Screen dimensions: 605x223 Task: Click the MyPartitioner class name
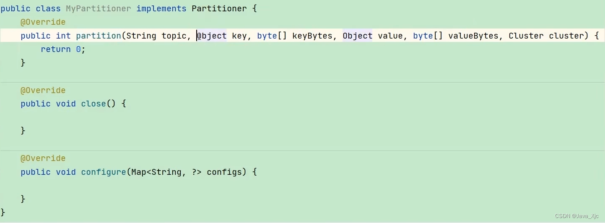(x=99, y=8)
